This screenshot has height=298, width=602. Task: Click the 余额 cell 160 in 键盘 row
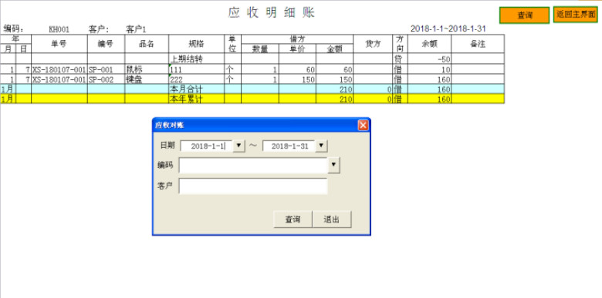click(x=429, y=79)
